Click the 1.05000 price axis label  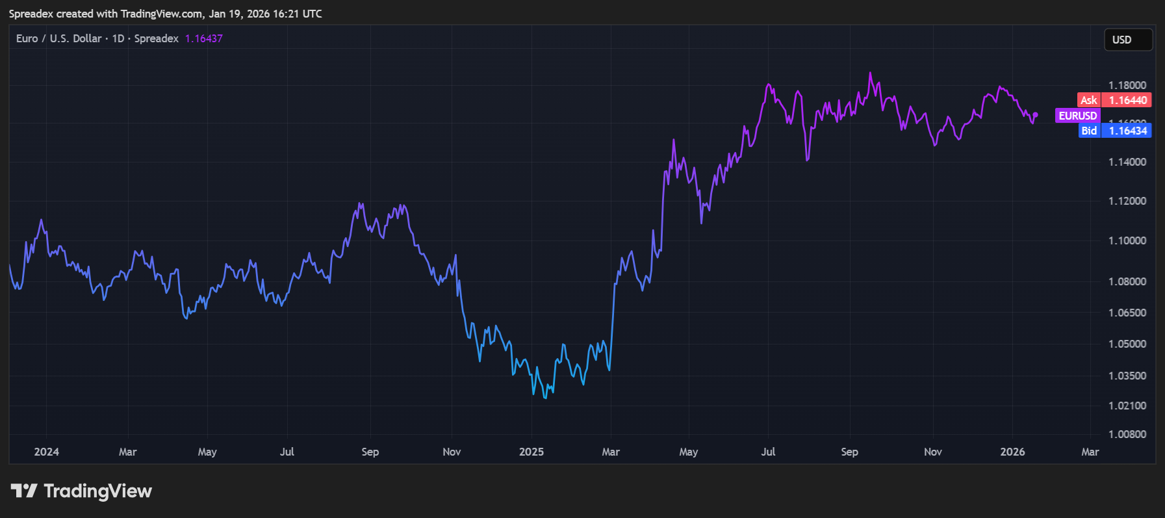pyautogui.click(x=1127, y=344)
